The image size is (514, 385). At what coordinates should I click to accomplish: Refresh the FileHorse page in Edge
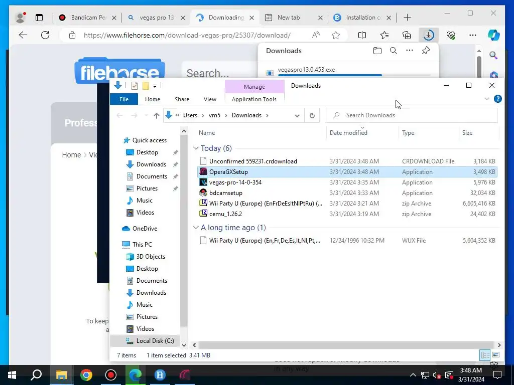pos(45,35)
